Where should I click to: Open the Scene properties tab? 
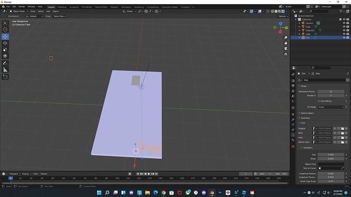click(293, 96)
